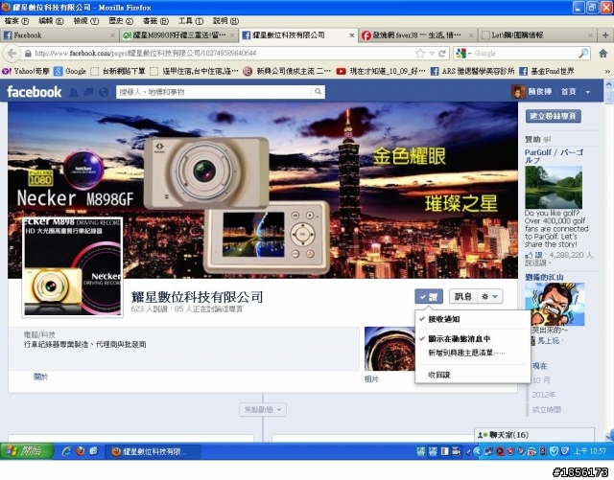Jump to 成立時間 on timeline
The image size is (614, 480).
point(546,410)
